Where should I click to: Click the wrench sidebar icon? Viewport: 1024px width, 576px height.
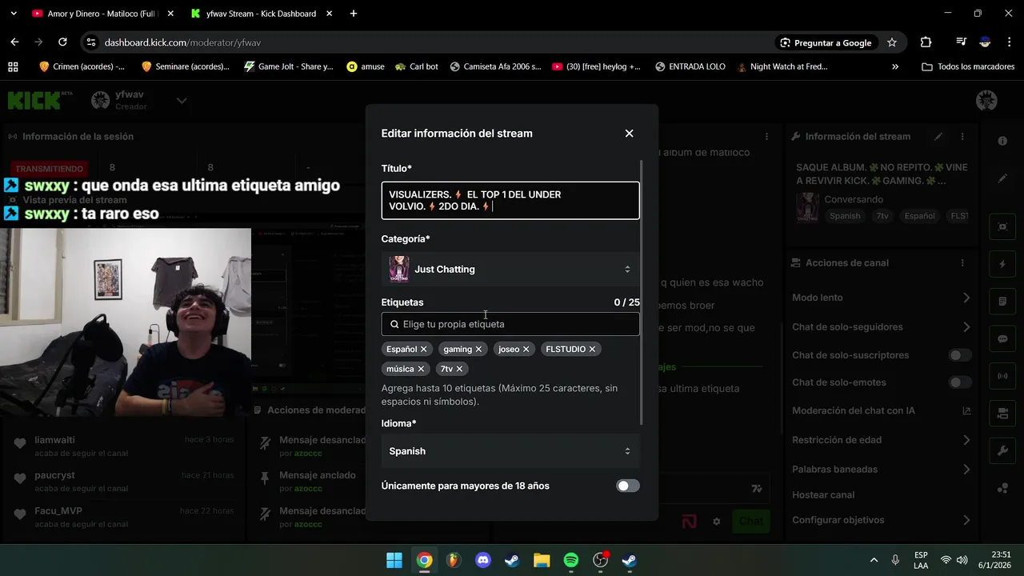pyautogui.click(x=1002, y=450)
